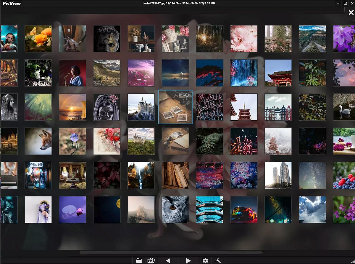The height and width of the screenshot is (264, 355).
Task: Open the blue morning glory flower thumbnail
Action: pos(72,141)
